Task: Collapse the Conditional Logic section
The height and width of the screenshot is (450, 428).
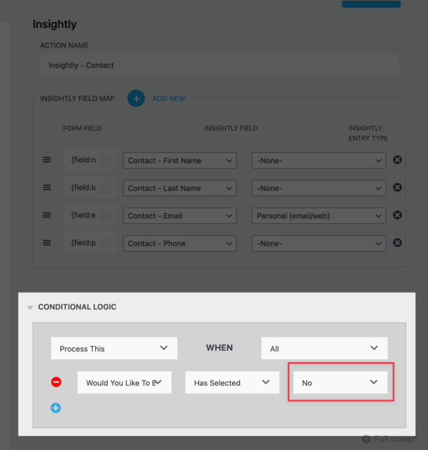Action: coord(30,307)
